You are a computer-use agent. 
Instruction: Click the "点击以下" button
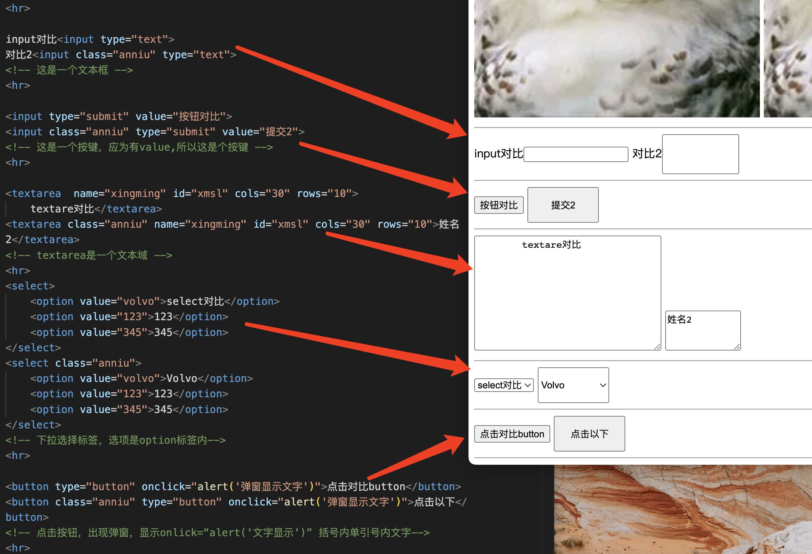coord(589,434)
